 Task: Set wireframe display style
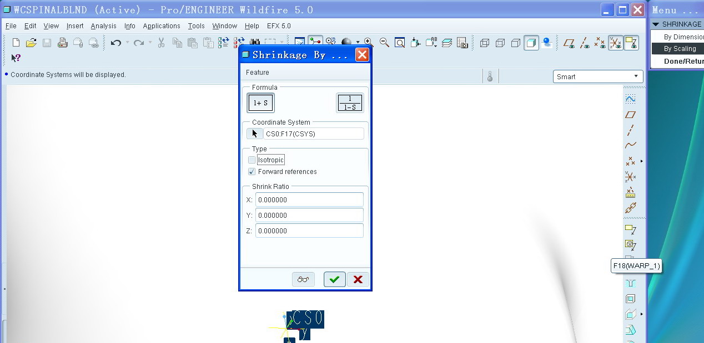point(485,43)
